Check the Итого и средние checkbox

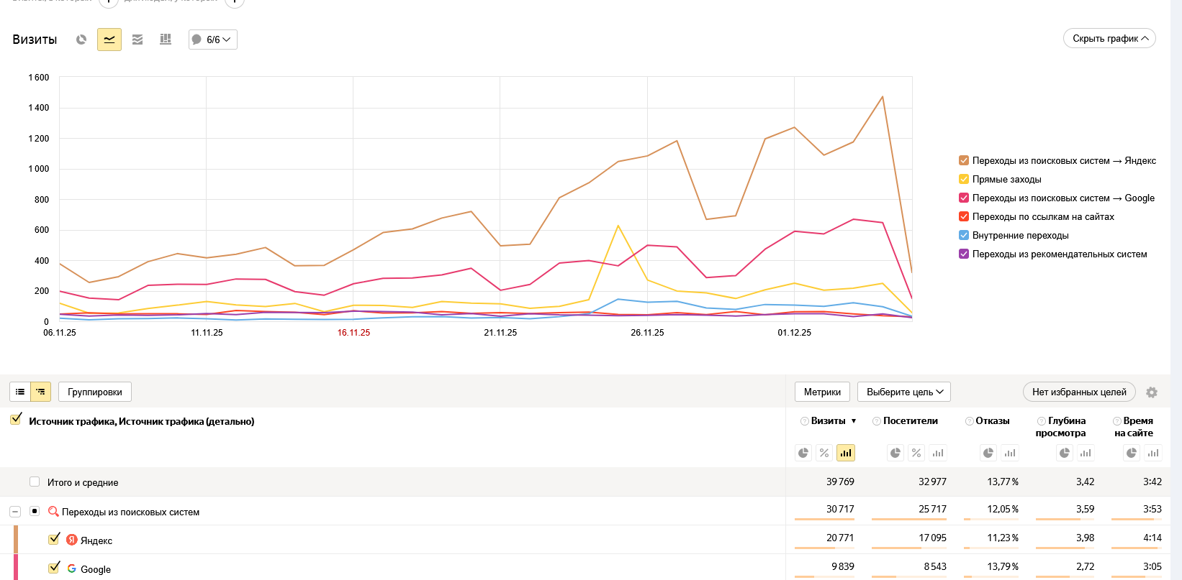35,482
